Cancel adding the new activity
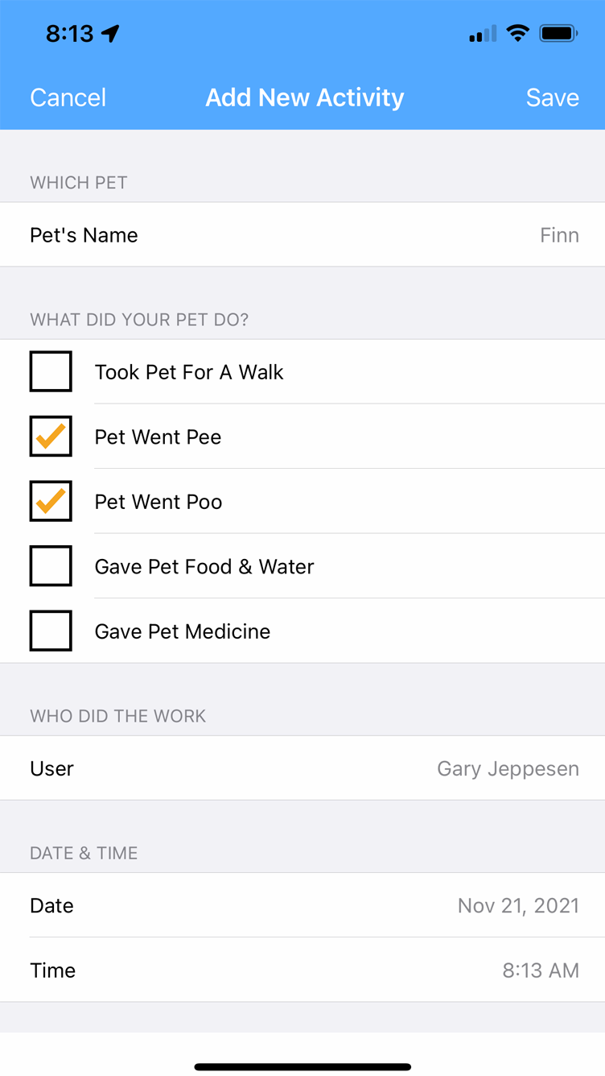605x1076 pixels. click(68, 97)
